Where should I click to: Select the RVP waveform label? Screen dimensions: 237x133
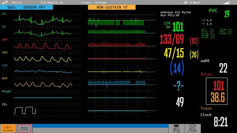coord(5,78)
